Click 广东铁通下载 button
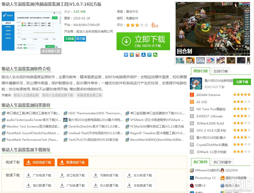Viewport: 254px width, 193px height. click(73, 186)
